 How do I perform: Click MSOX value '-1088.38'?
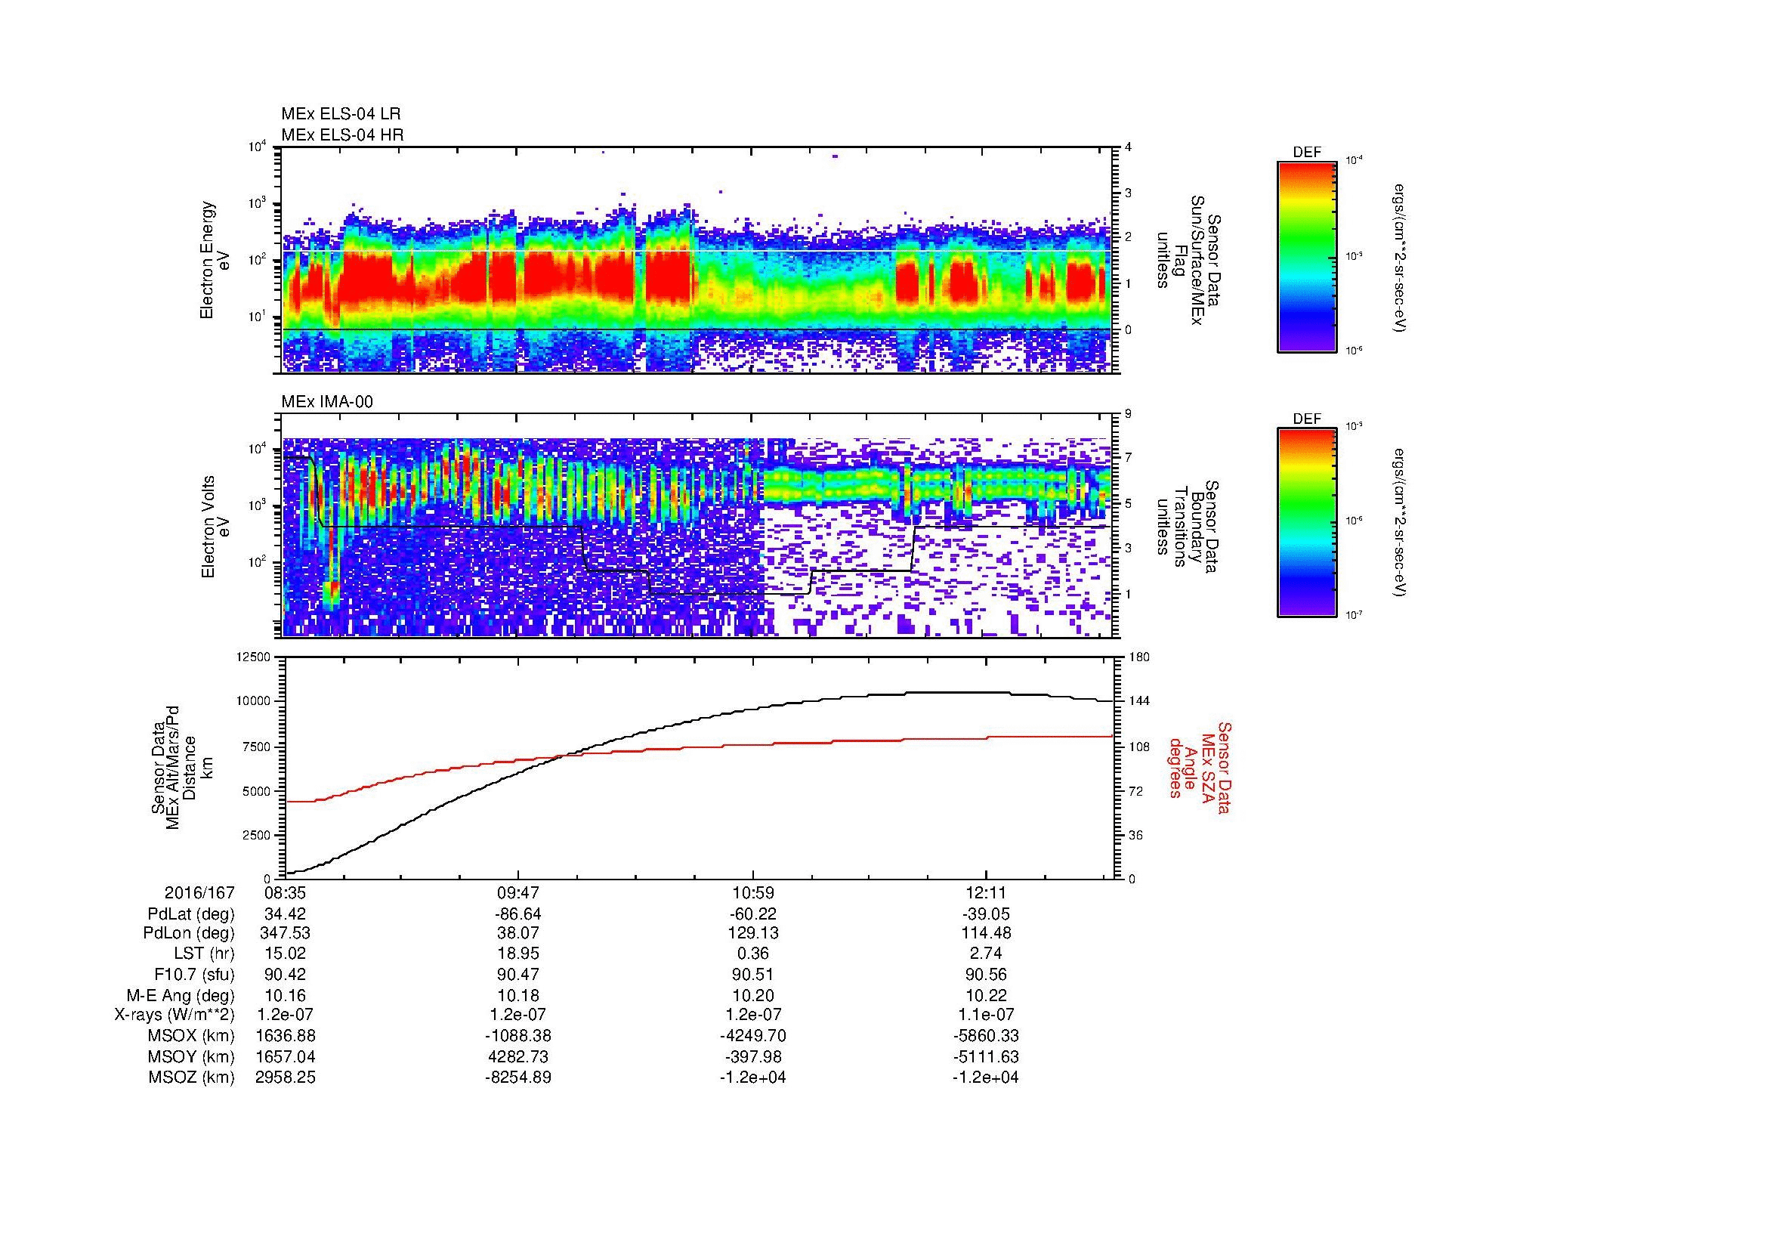click(x=519, y=1036)
